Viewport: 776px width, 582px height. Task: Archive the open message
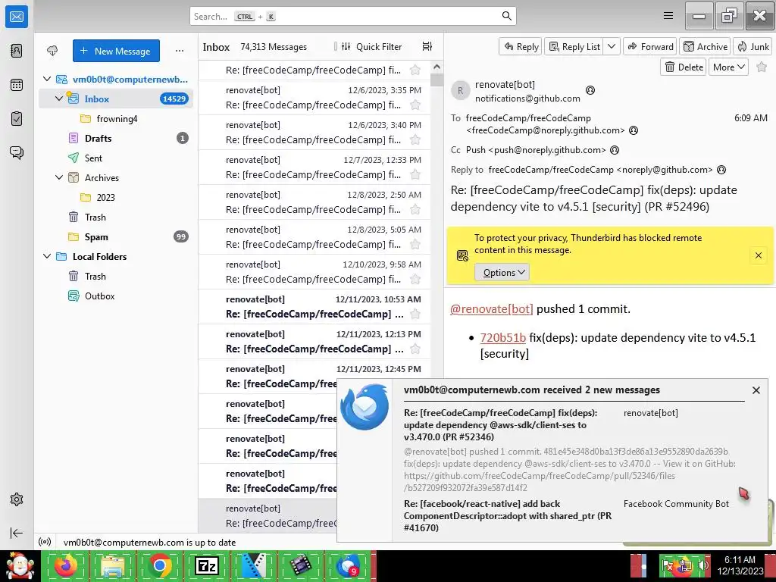(x=706, y=46)
